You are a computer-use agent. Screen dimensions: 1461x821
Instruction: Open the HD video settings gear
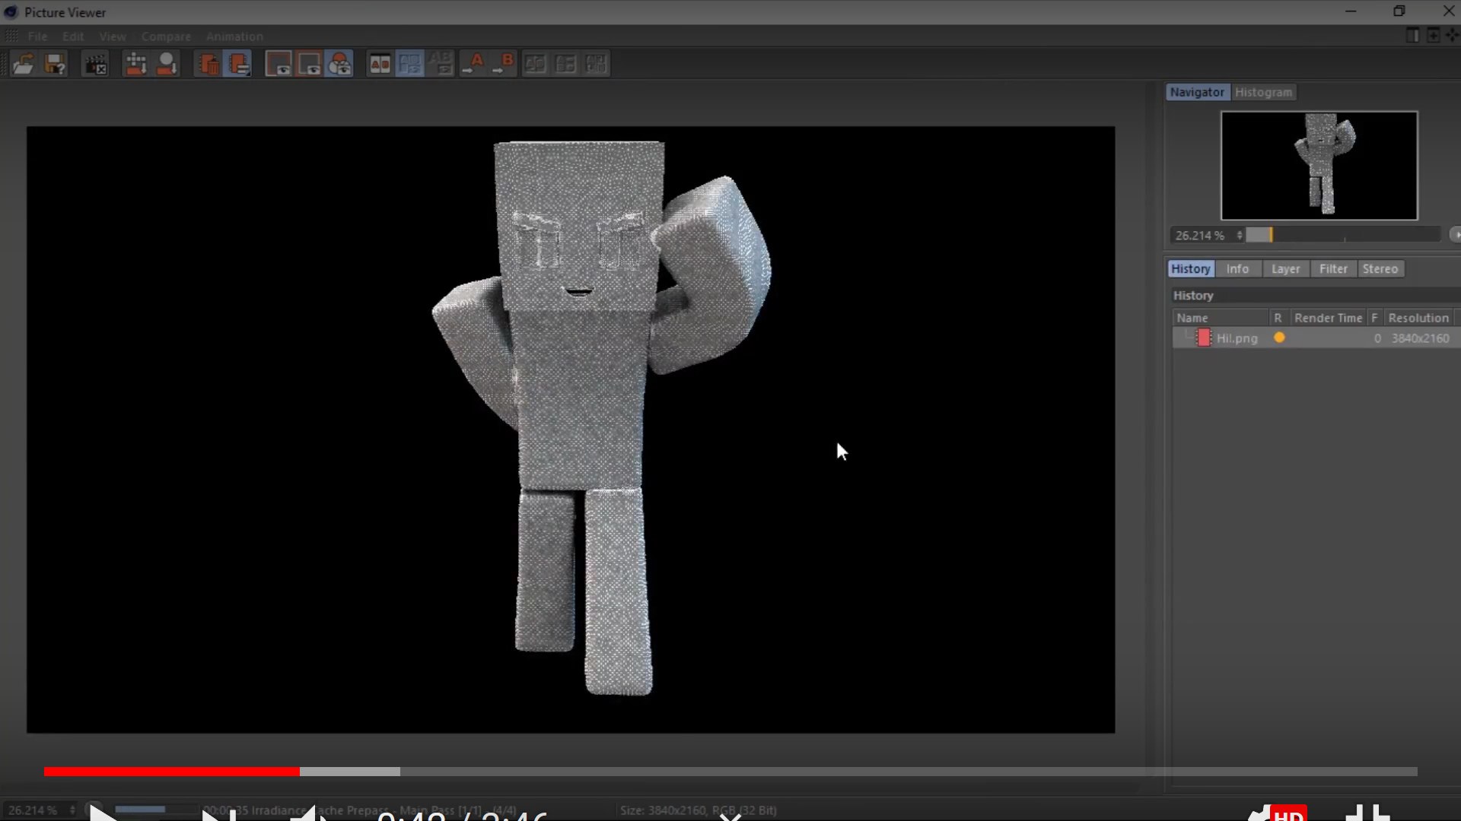click(1277, 813)
